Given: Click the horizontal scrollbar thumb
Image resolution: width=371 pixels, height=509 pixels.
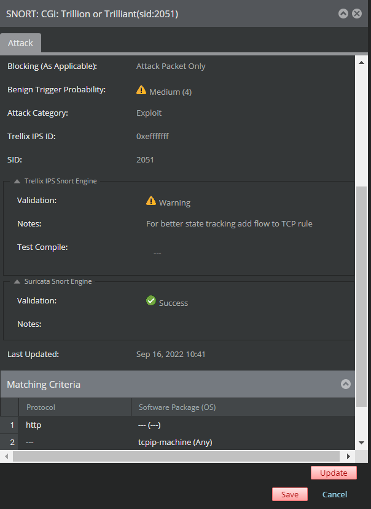Looking at the screenshot, I should [x=176, y=456].
